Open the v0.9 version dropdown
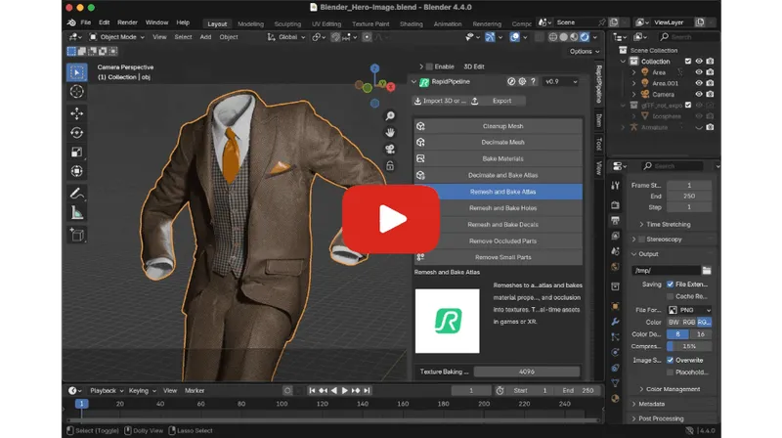This screenshot has width=782, height=438. click(x=560, y=81)
